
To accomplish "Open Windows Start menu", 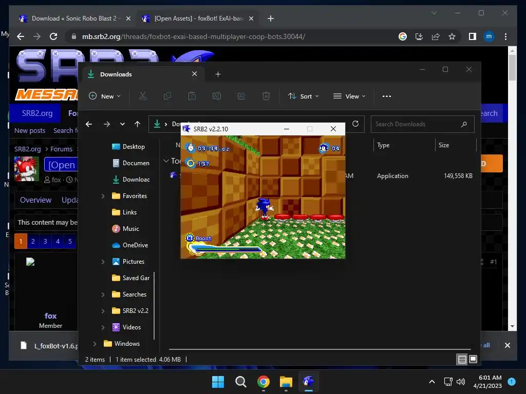I will click(218, 382).
